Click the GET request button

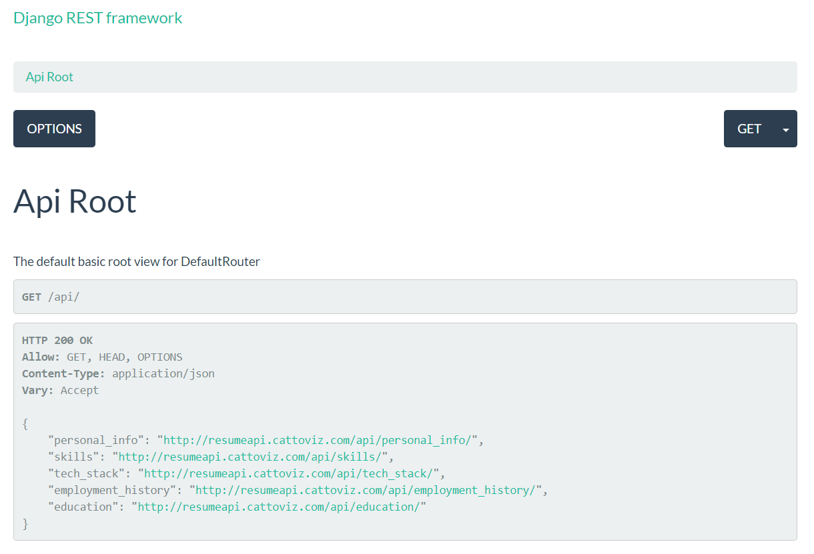coord(749,129)
